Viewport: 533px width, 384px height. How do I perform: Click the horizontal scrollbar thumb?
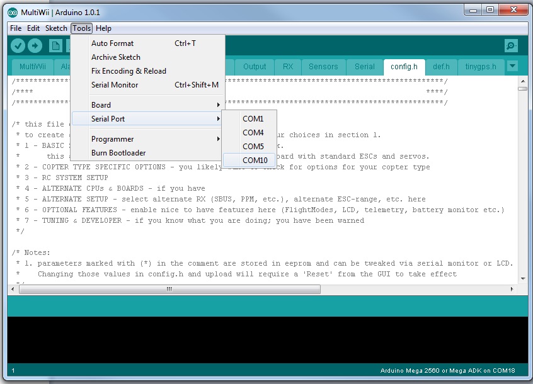pos(168,288)
